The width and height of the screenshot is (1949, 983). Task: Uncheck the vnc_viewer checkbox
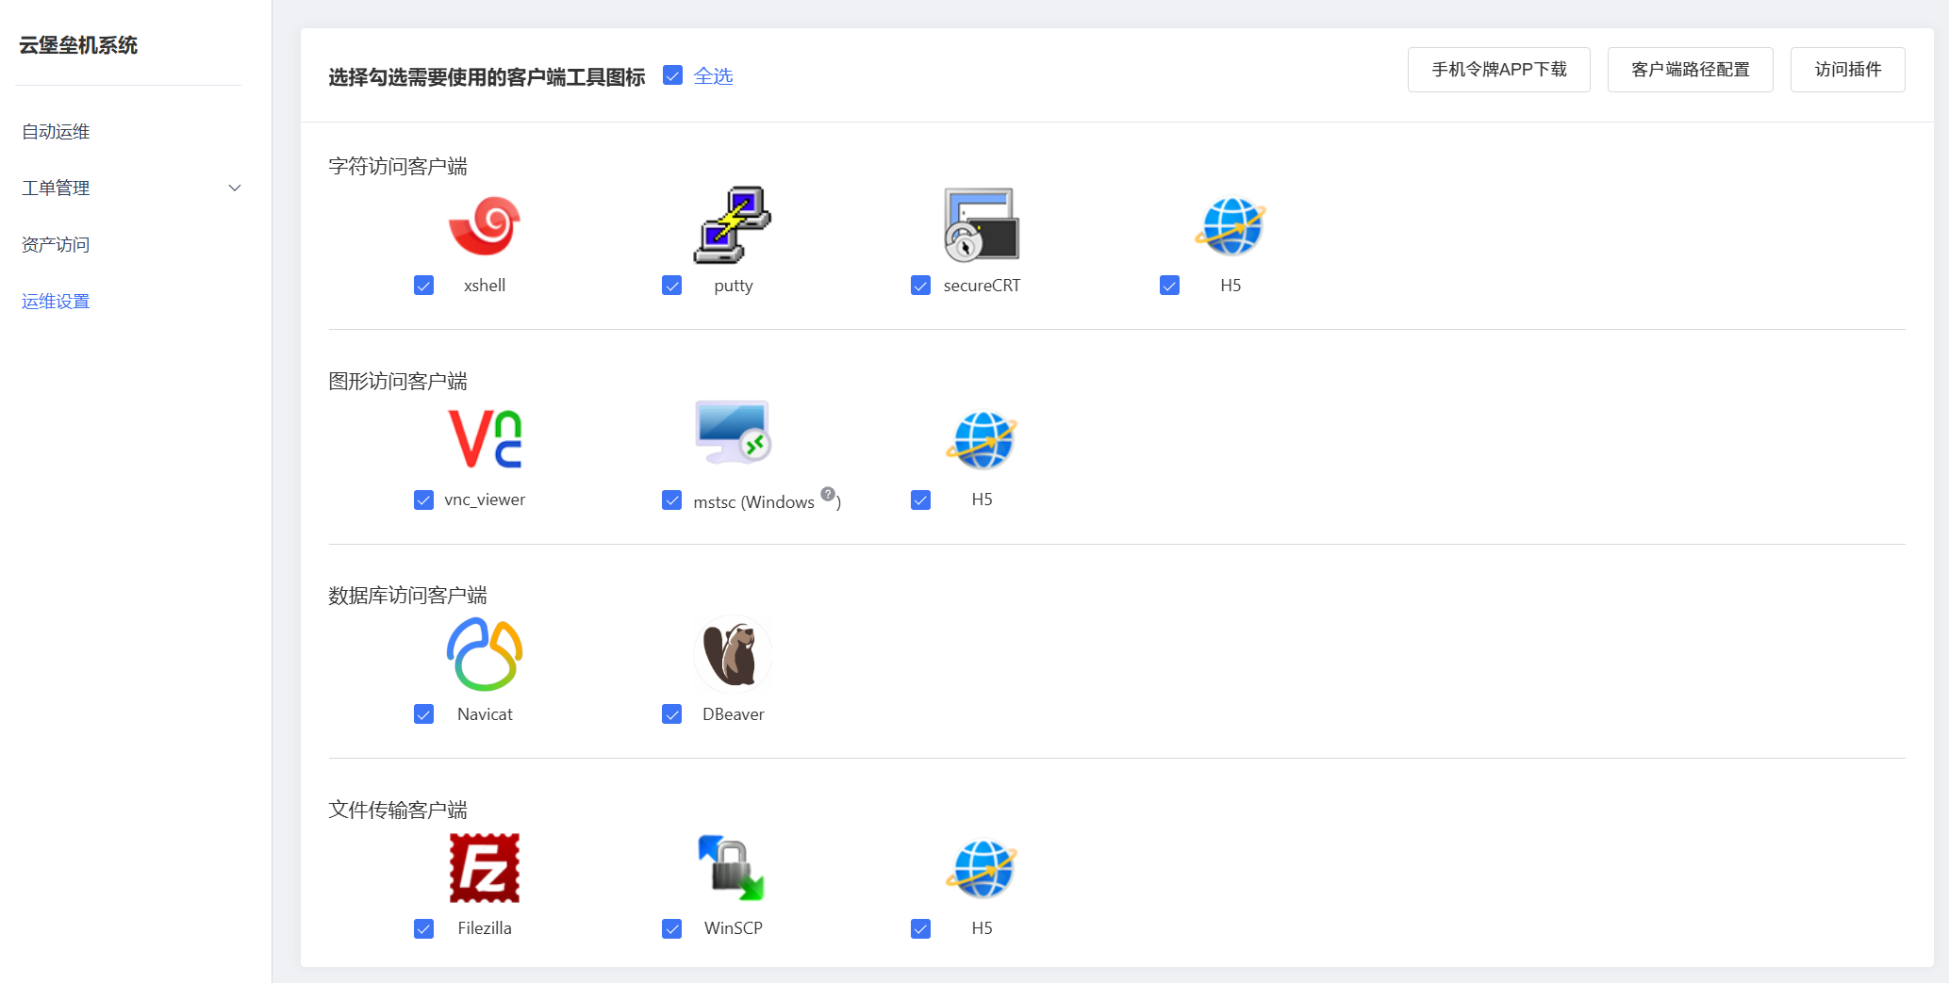point(424,500)
